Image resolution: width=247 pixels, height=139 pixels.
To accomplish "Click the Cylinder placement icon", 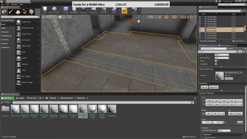I will (x=19, y=64).
